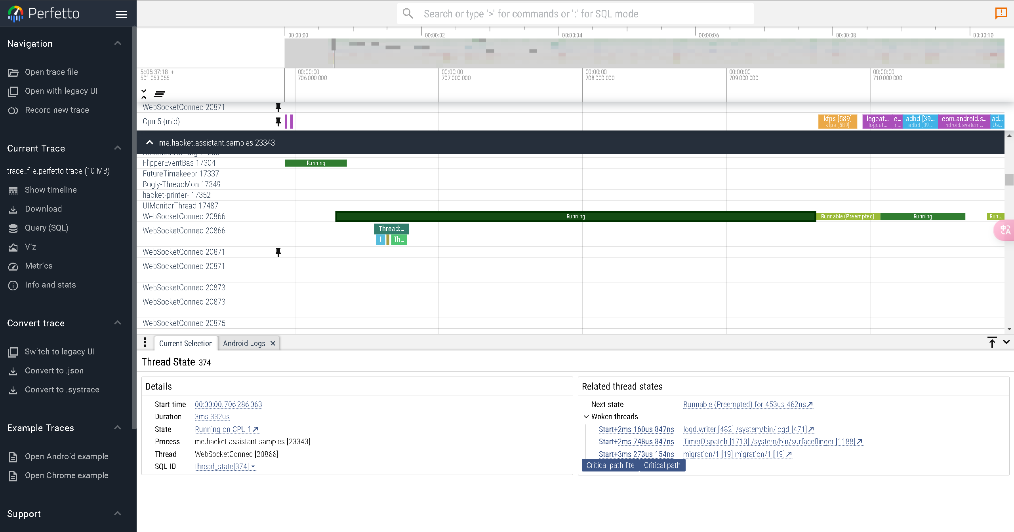Select the Current Selection tab
1014x532 pixels.
(x=186, y=343)
